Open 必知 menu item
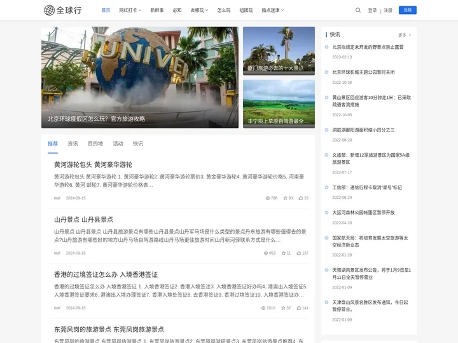Image resolution: width=458 pixels, height=343 pixels. tap(177, 10)
